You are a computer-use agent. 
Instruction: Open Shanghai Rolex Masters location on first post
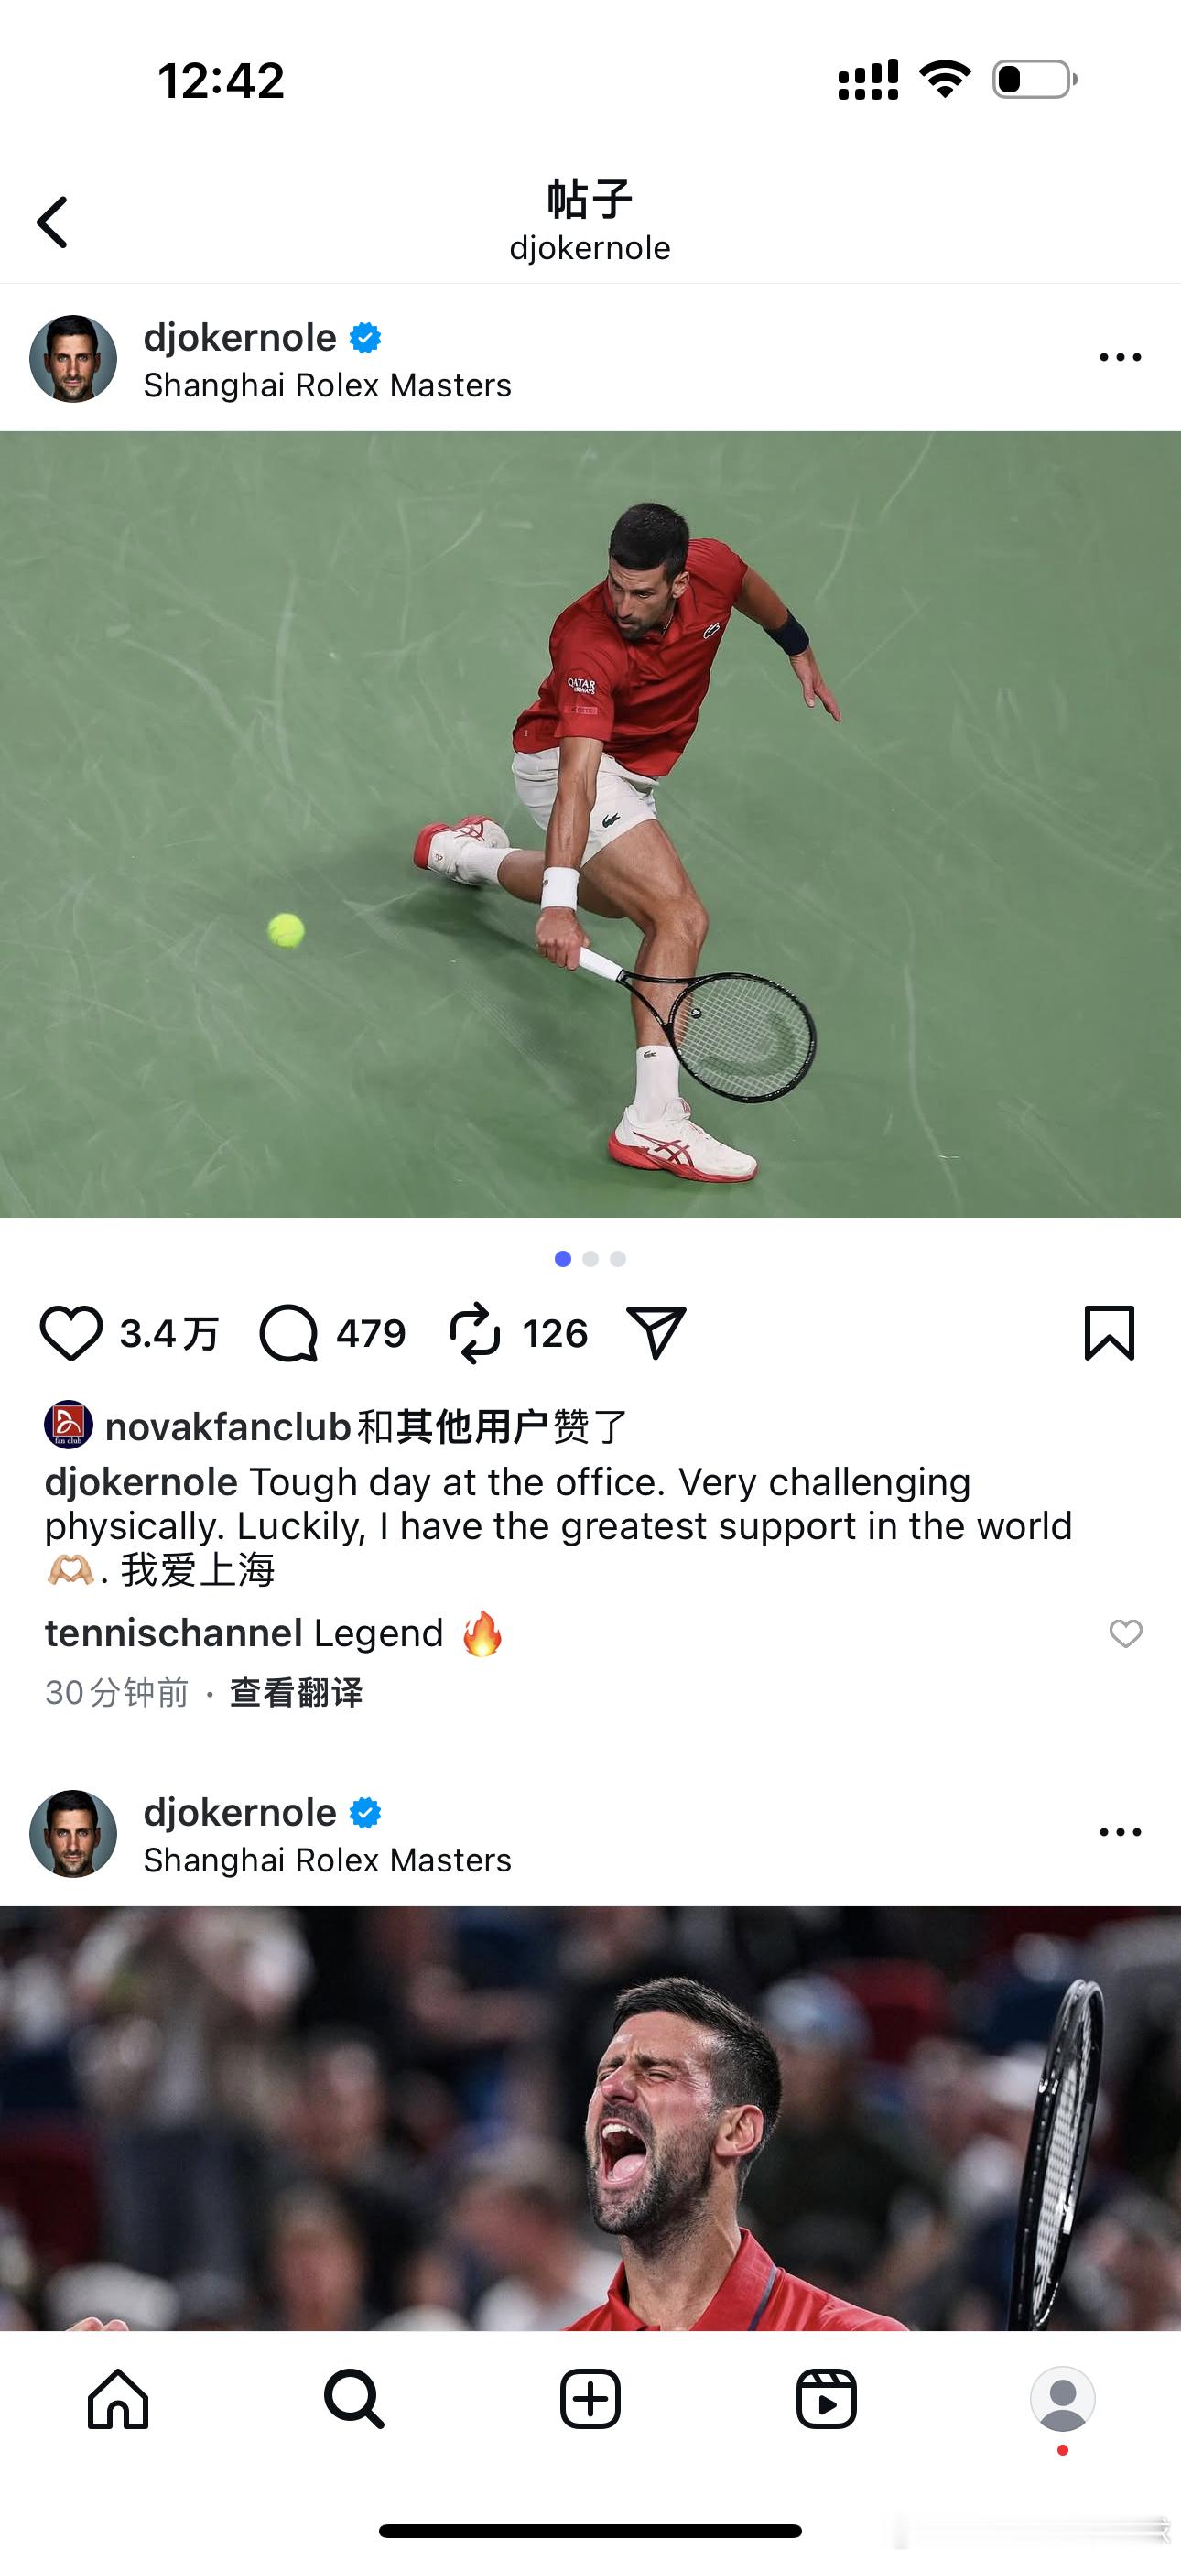click(327, 385)
